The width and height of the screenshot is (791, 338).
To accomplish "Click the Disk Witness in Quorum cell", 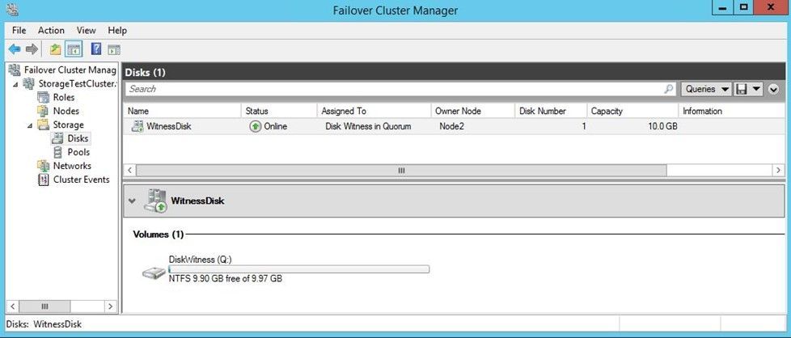I will (368, 126).
